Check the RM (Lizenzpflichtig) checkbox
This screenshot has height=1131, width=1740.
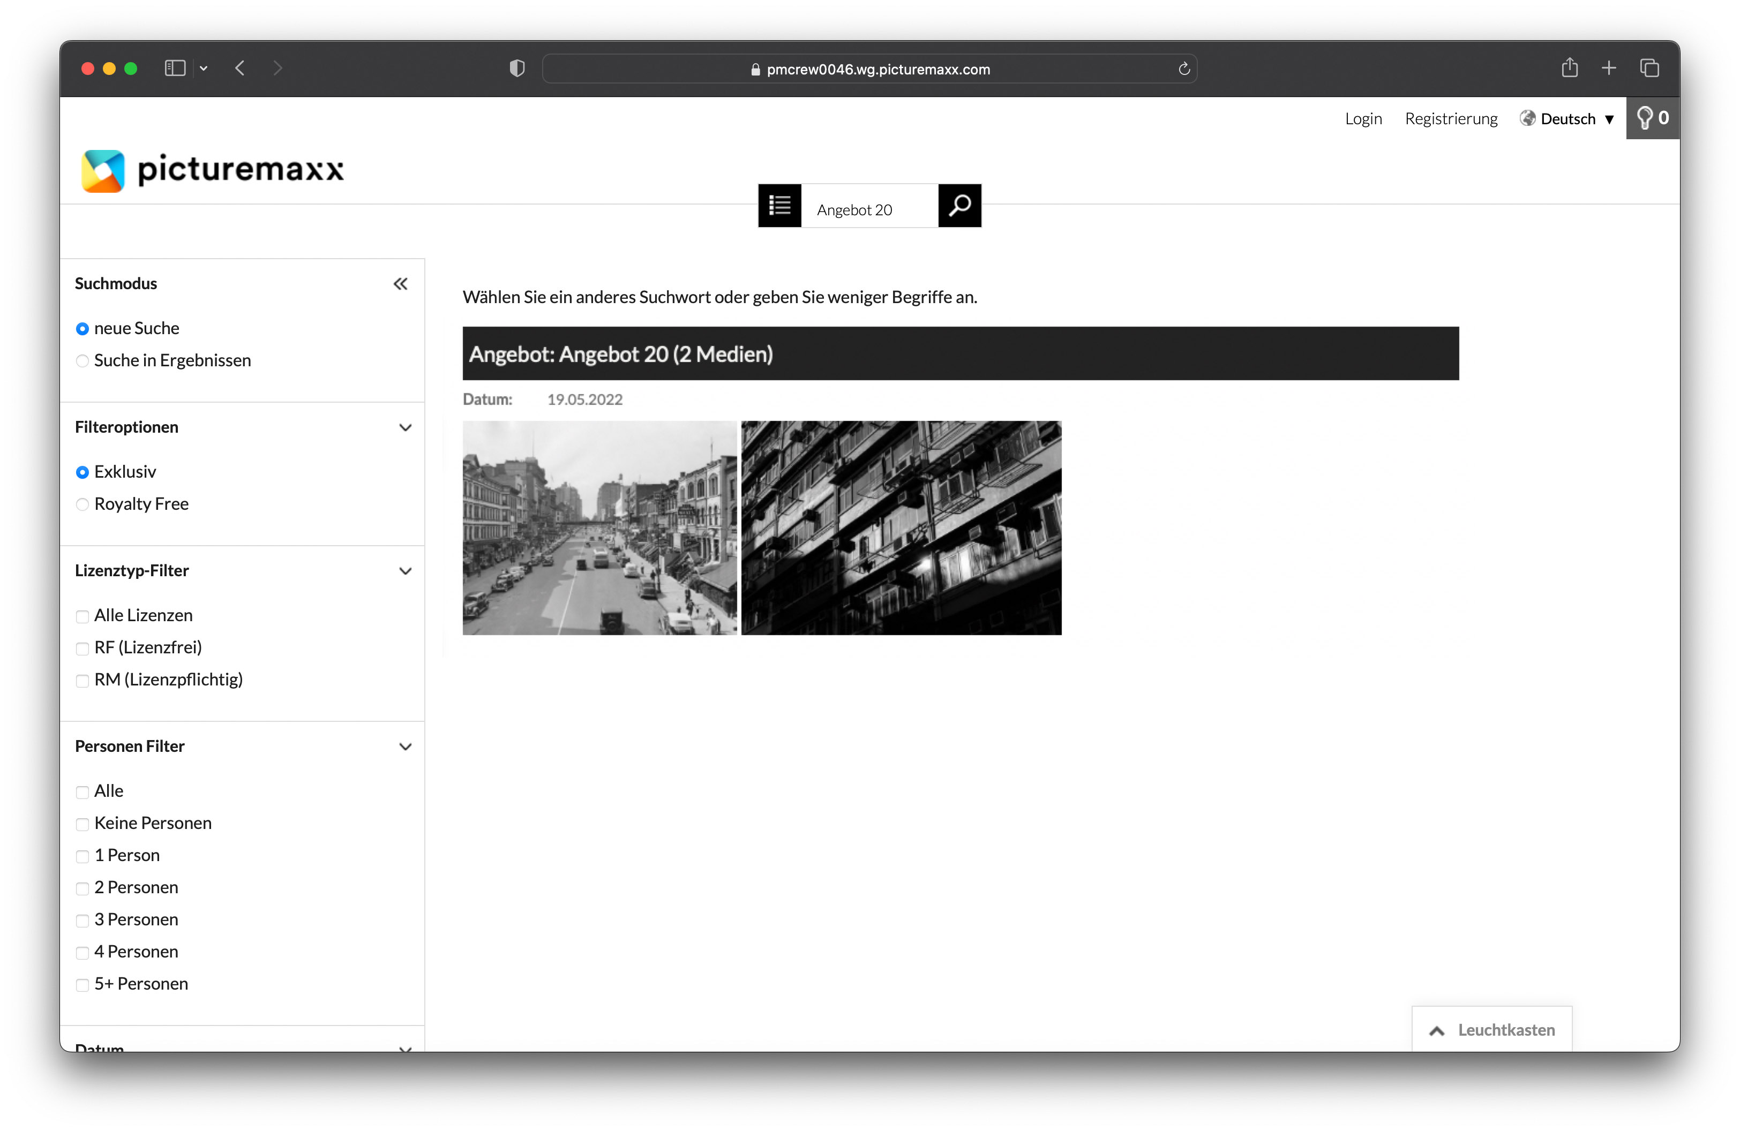point(82,680)
